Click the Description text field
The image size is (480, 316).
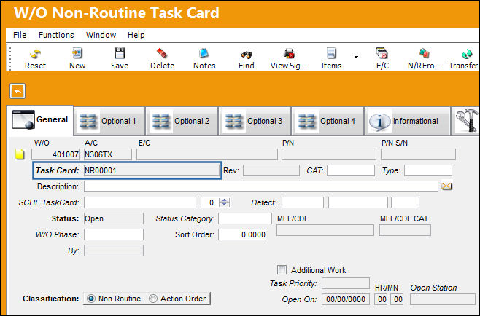261,186
